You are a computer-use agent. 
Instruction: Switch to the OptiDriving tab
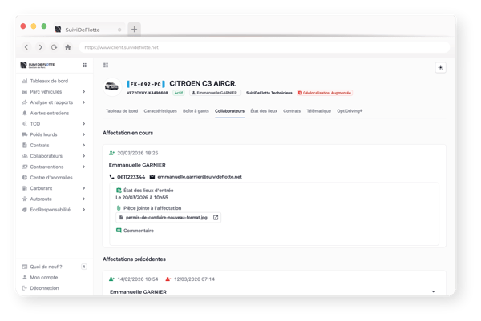[350, 111]
